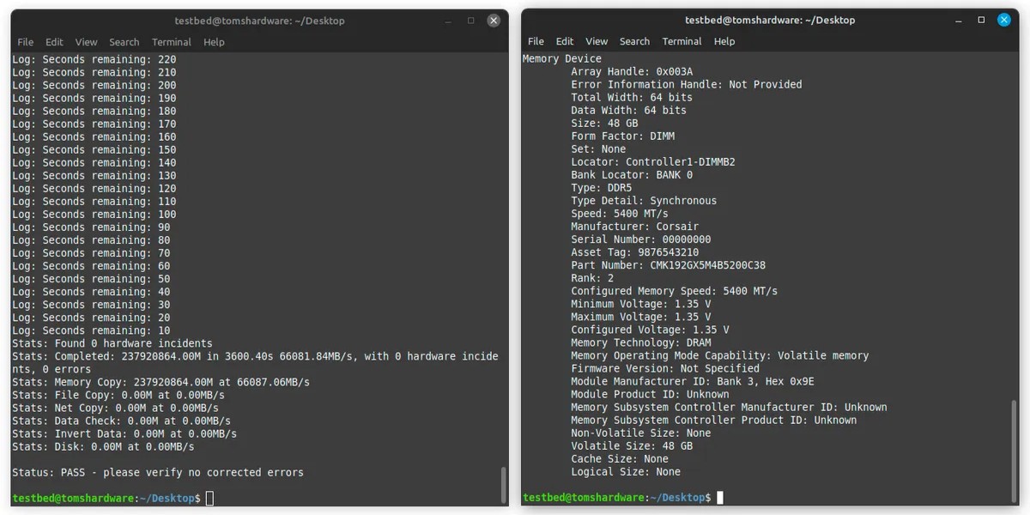Open File menu in right terminal window
Viewport: 1030px width, 515px height.
(536, 41)
